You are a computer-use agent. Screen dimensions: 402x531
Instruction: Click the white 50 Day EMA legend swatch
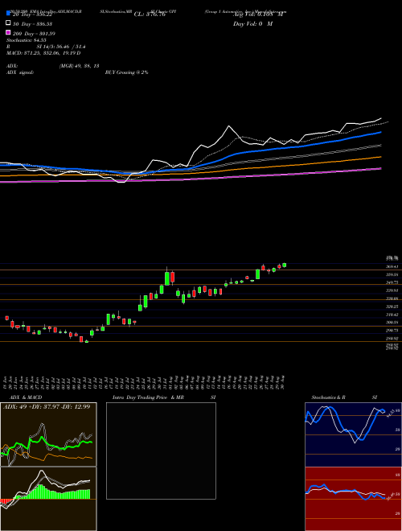[x=8, y=23]
